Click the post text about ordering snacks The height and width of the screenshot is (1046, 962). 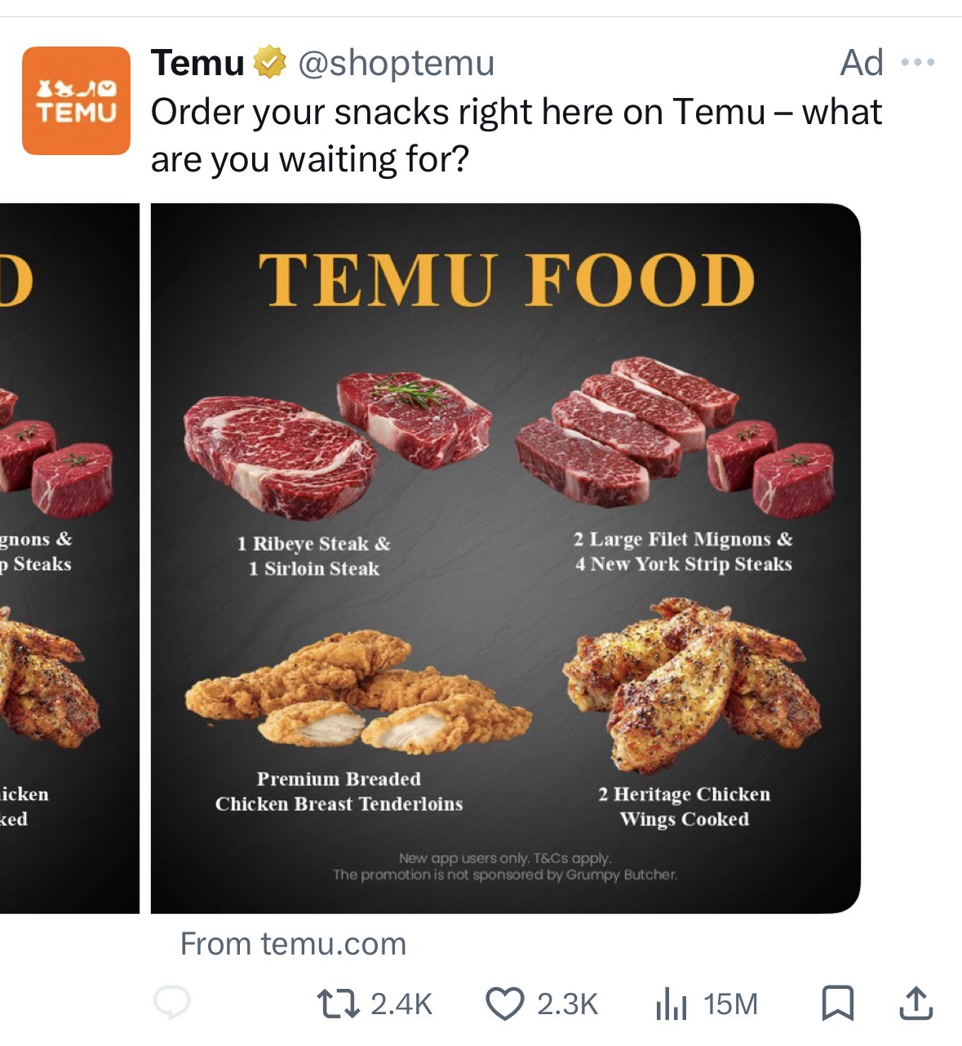click(516, 136)
